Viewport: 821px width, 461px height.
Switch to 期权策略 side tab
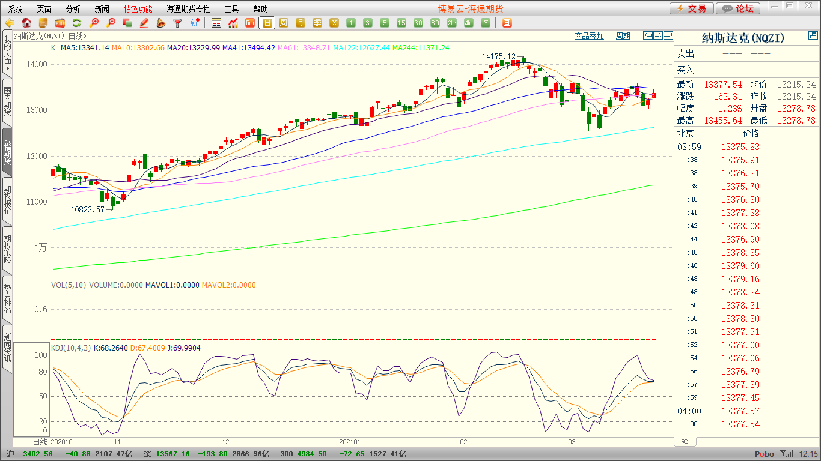pos(7,250)
